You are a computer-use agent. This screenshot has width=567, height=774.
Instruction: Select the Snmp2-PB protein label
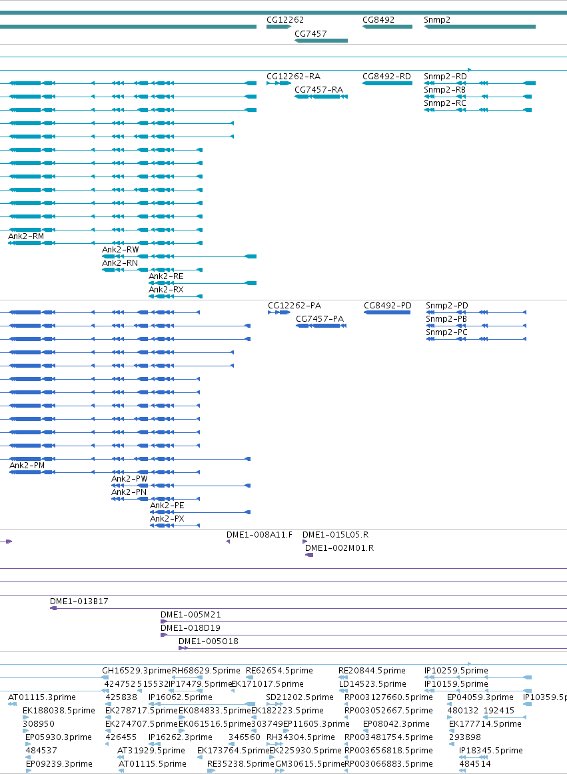tap(446, 319)
